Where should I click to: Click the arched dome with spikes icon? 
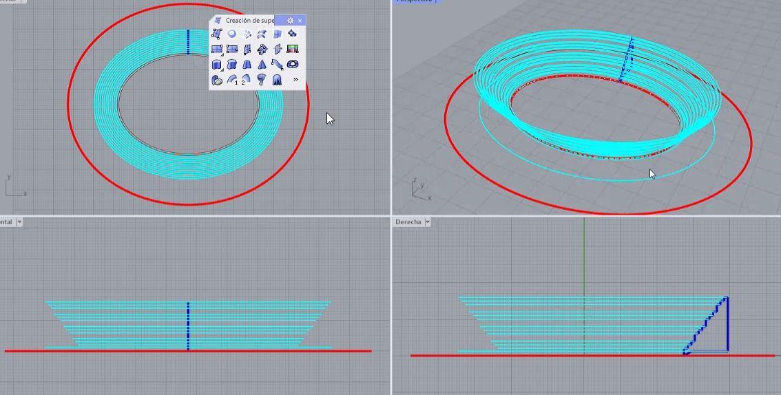pos(278,80)
